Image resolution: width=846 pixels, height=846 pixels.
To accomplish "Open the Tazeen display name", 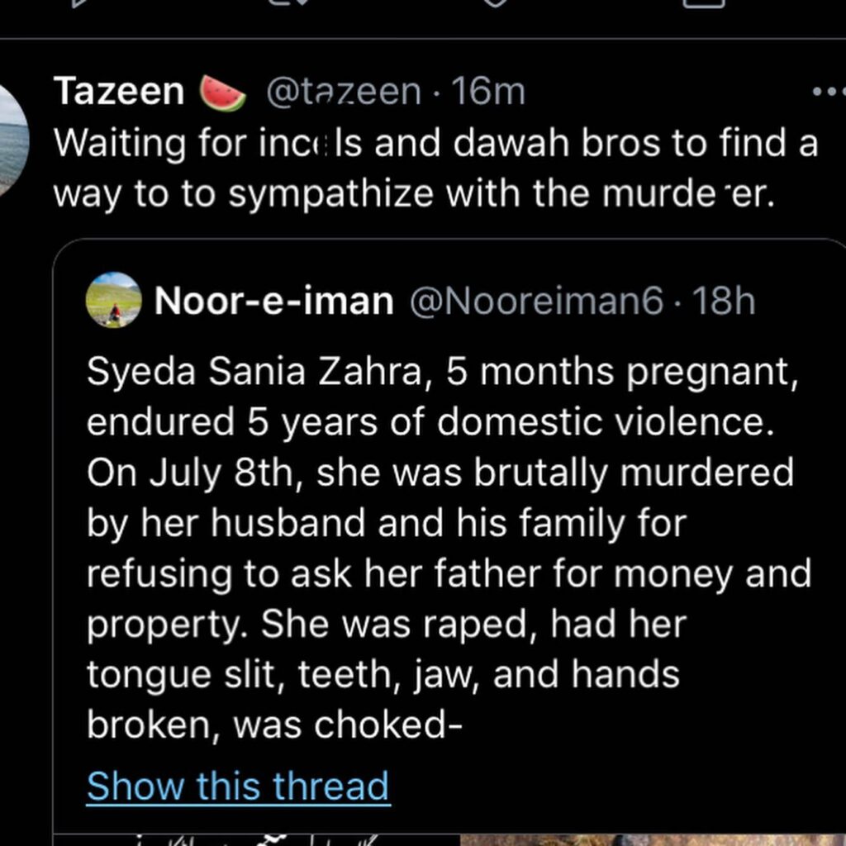I will [119, 91].
